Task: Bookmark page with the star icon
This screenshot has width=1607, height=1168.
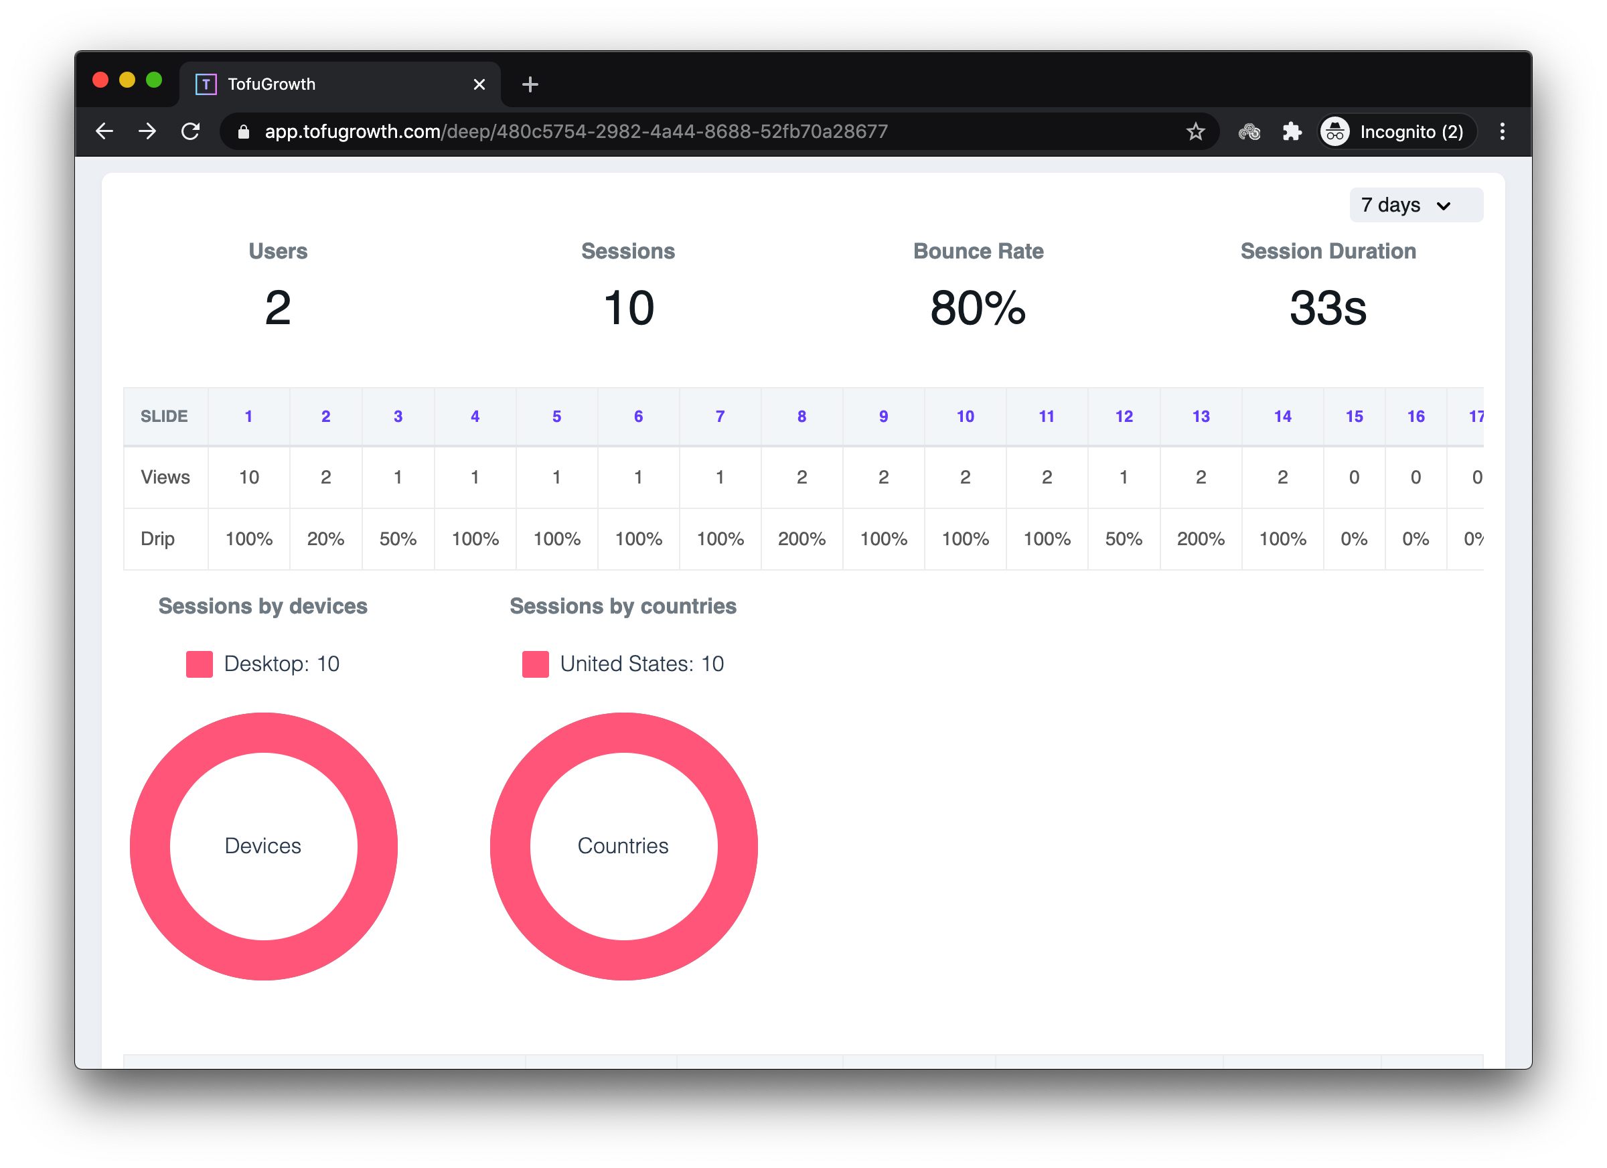Action: click(x=1195, y=132)
